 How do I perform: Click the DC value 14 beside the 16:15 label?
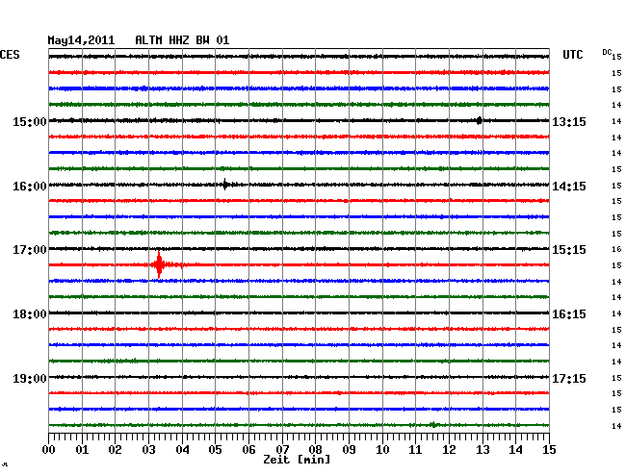(x=616, y=313)
